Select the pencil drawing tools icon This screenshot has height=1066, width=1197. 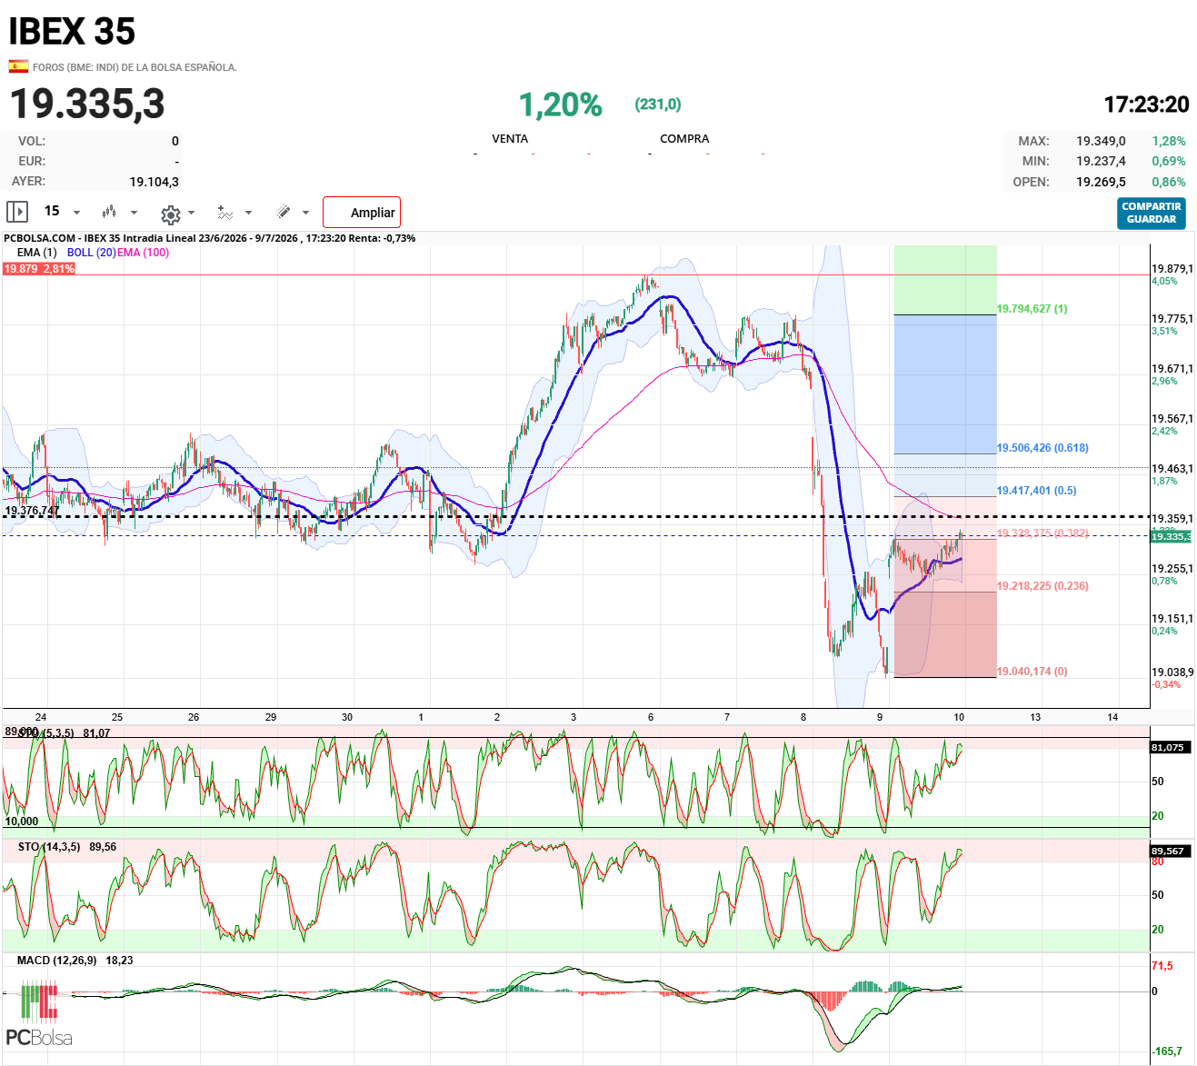[x=284, y=212]
